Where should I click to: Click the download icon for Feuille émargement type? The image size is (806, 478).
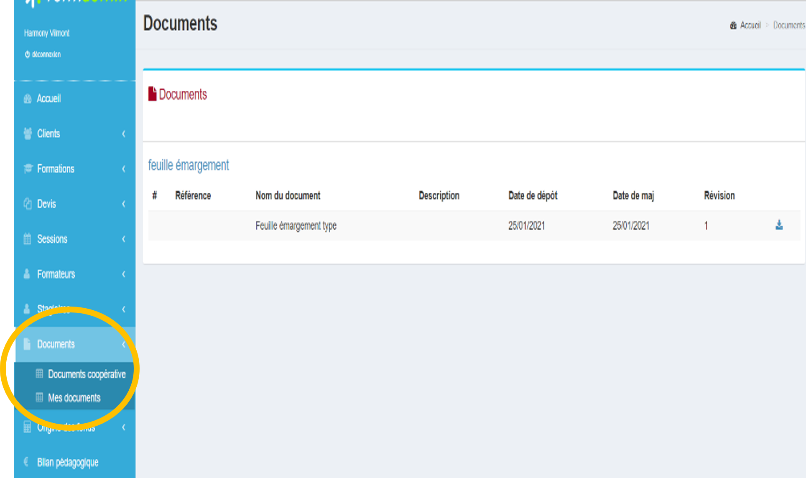point(779,225)
